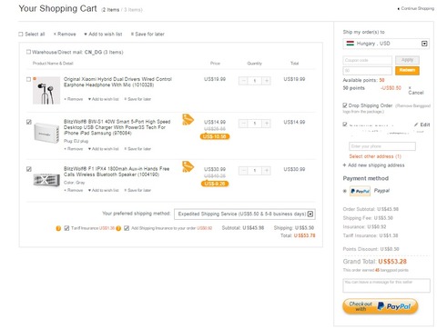Click Edit next to the shipping address
Viewport: 437px width, 329px height.
422,125
